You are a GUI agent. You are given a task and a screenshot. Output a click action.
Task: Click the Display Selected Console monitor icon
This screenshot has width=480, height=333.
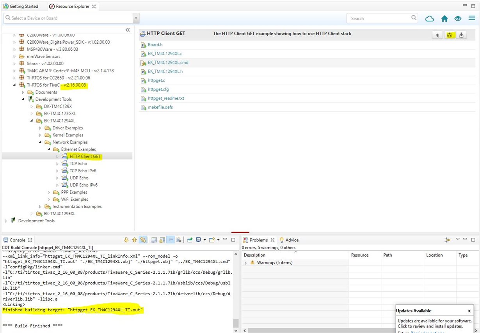click(x=198, y=240)
